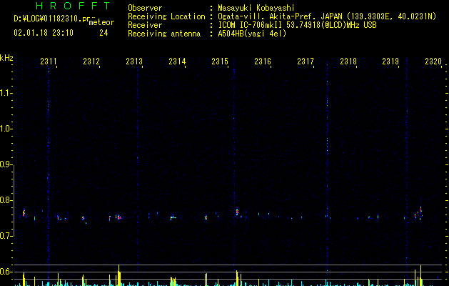
Task: Click the 2318 time marker
Action: pyautogui.click(x=348, y=61)
